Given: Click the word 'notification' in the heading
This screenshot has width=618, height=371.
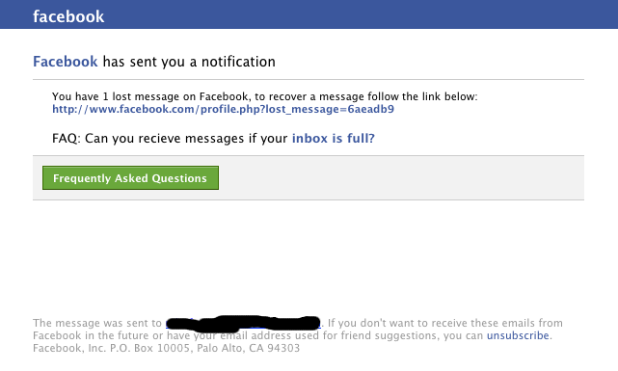Looking at the screenshot, I should [238, 62].
